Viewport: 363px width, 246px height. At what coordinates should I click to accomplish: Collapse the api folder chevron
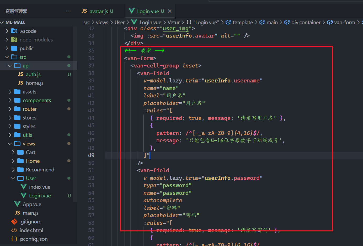(x=10, y=66)
